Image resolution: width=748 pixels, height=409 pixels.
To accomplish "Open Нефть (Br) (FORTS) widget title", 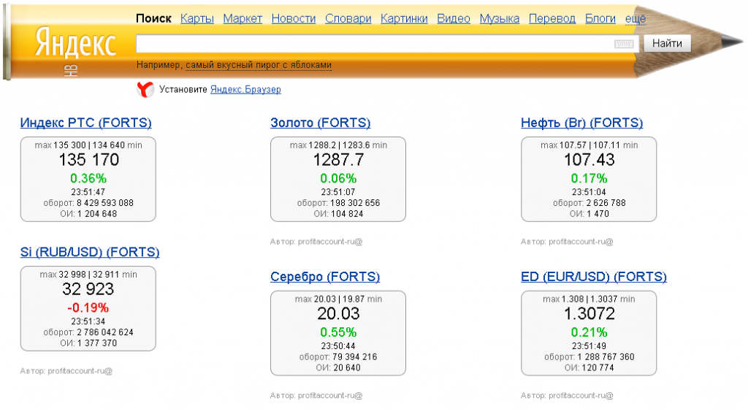I will (x=582, y=123).
